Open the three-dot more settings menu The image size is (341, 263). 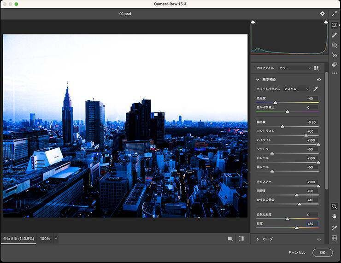(x=335, y=73)
